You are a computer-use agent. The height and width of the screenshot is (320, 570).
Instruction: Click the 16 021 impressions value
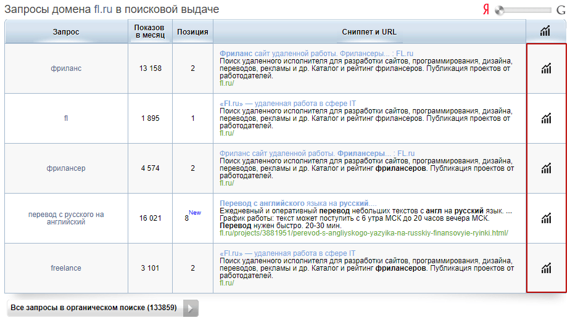point(150,218)
